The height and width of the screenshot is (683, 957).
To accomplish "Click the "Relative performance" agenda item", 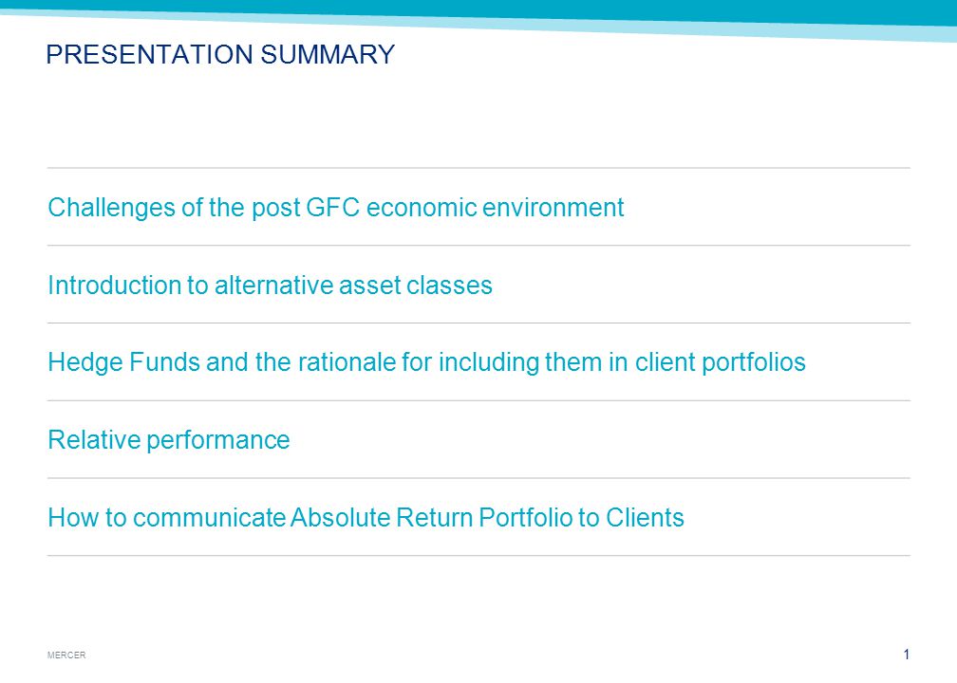I will [x=168, y=440].
